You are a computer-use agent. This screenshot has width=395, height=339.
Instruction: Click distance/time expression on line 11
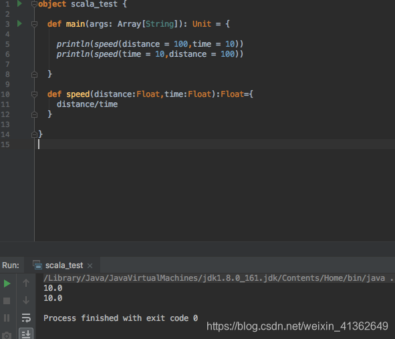[x=87, y=104]
